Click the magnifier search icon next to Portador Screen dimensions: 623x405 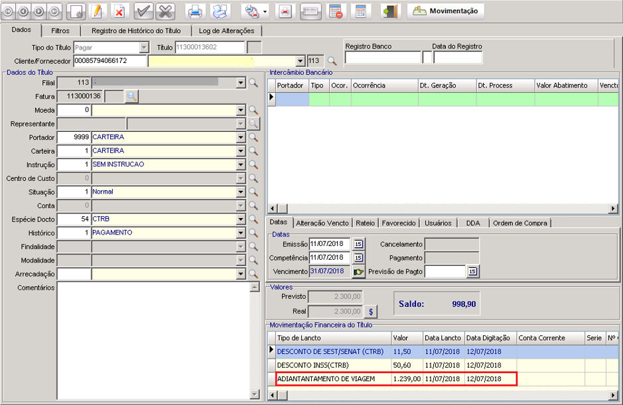(x=253, y=137)
